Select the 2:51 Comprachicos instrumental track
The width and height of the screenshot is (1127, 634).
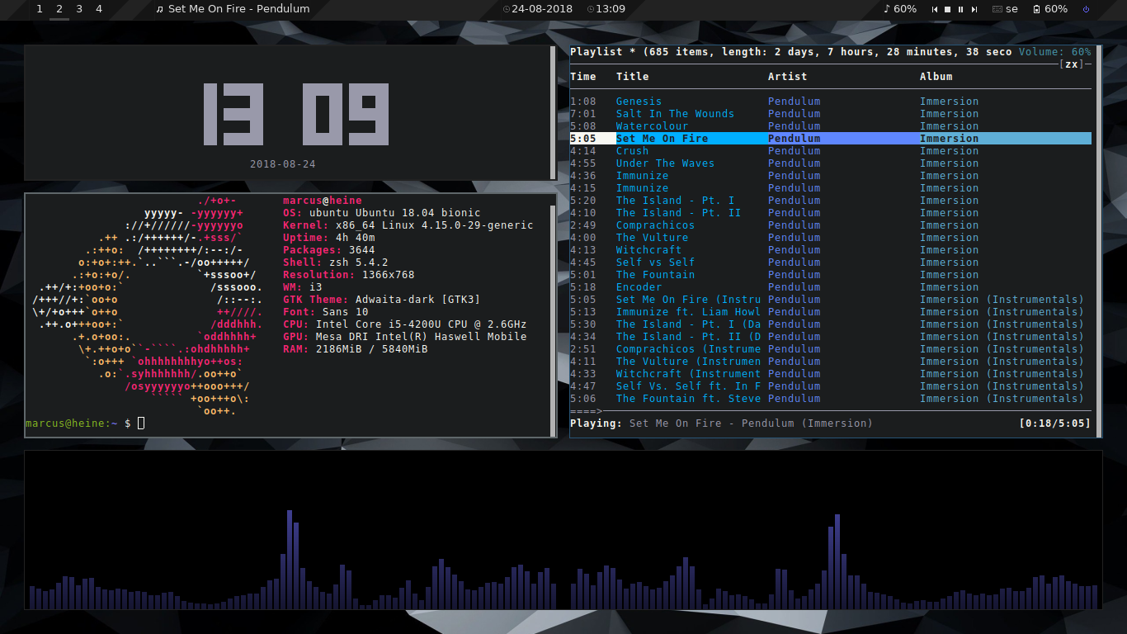click(x=830, y=349)
